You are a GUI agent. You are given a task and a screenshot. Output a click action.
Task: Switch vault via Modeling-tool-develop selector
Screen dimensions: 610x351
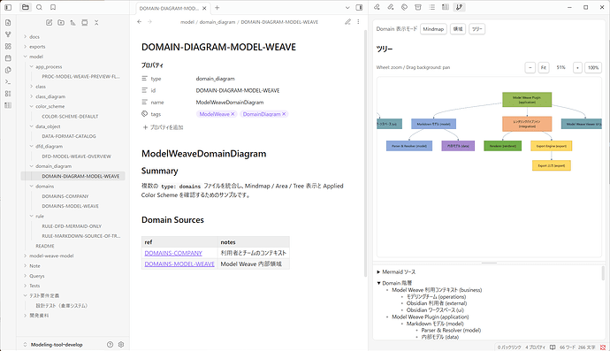coord(53,345)
